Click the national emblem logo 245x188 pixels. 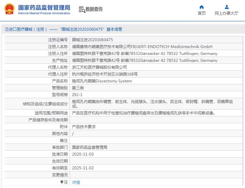point(9,9)
